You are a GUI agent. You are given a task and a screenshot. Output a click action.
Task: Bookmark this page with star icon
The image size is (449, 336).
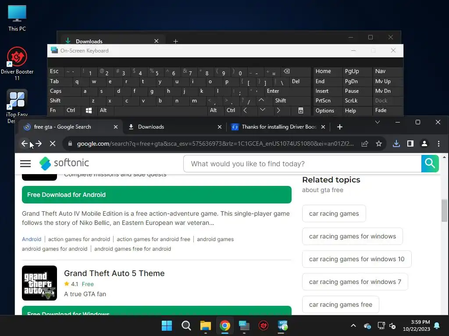coord(379,143)
